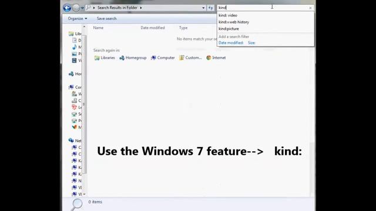
Task: Select 'Search Results in Folder' breadcrumb
Action: [x=117, y=8]
